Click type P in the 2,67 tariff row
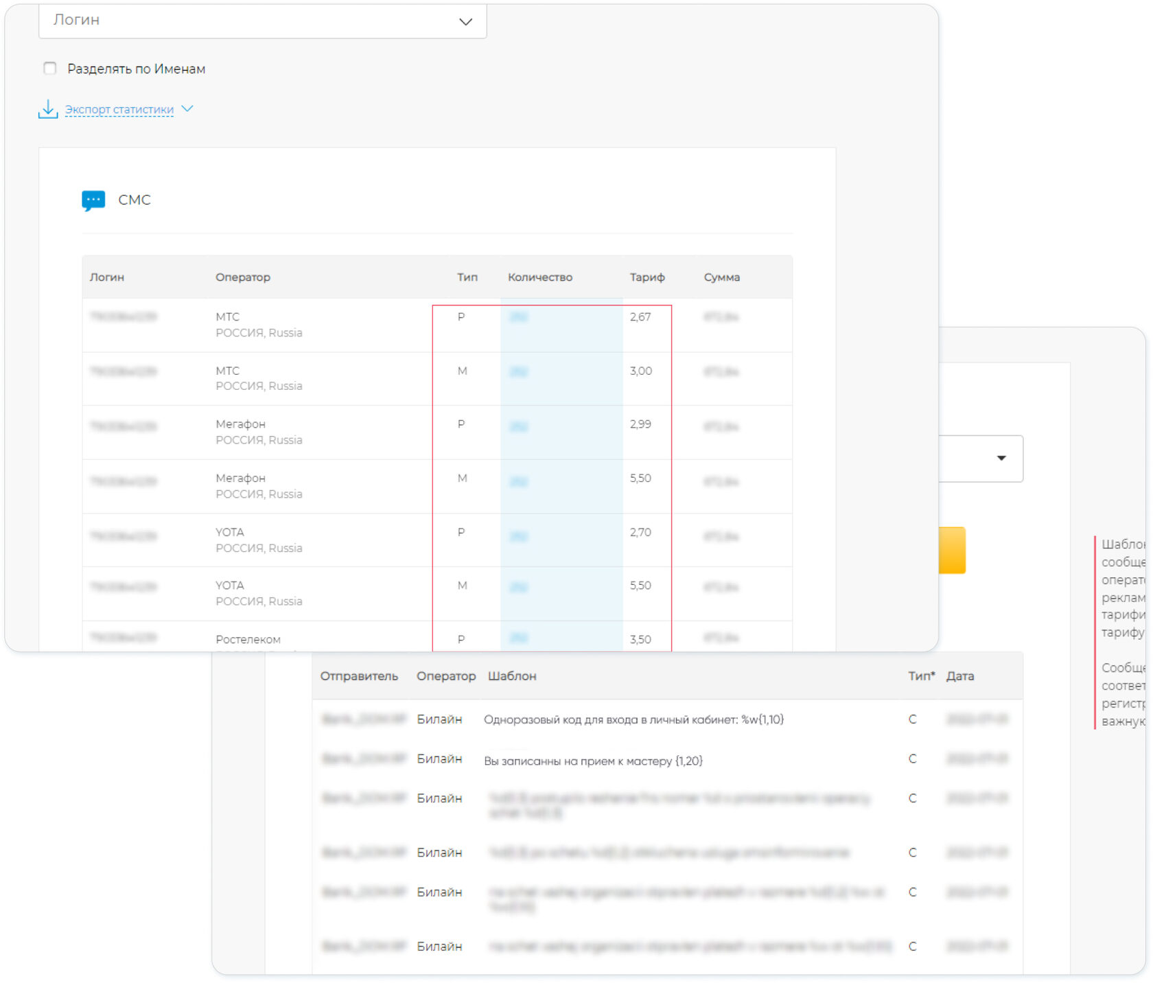1153x983 pixels. pos(461,317)
